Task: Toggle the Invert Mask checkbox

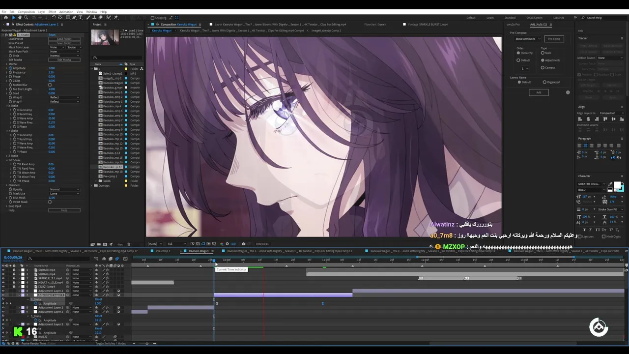Action: pos(50,202)
